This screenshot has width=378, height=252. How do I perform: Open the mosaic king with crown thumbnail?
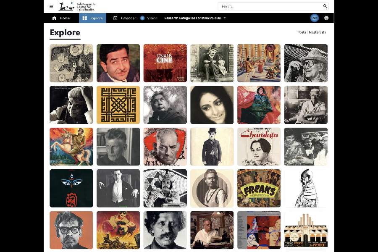(x=165, y=188)
